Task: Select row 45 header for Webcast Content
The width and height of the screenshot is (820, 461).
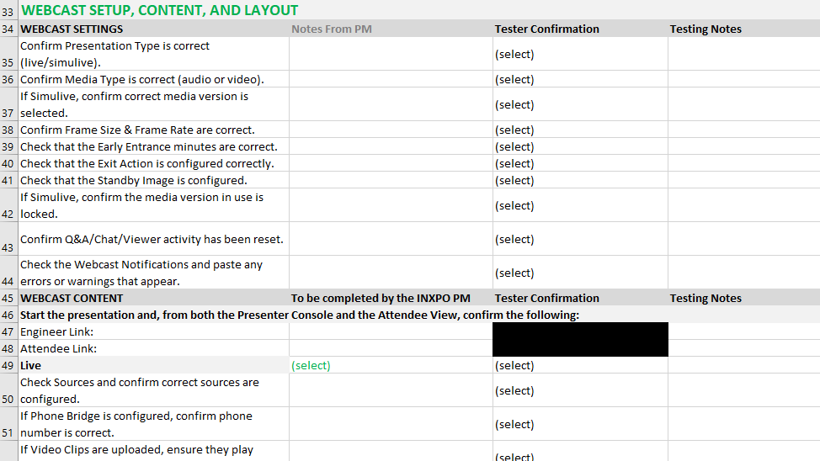Action: pos(8,299)
